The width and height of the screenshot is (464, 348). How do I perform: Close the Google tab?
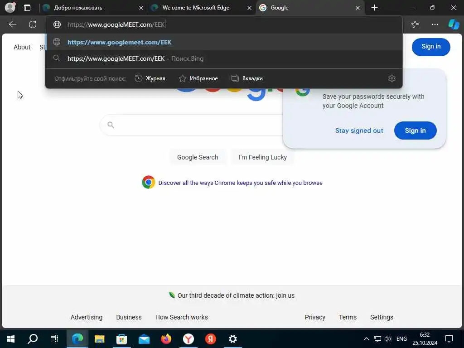(x=358, y=8)
